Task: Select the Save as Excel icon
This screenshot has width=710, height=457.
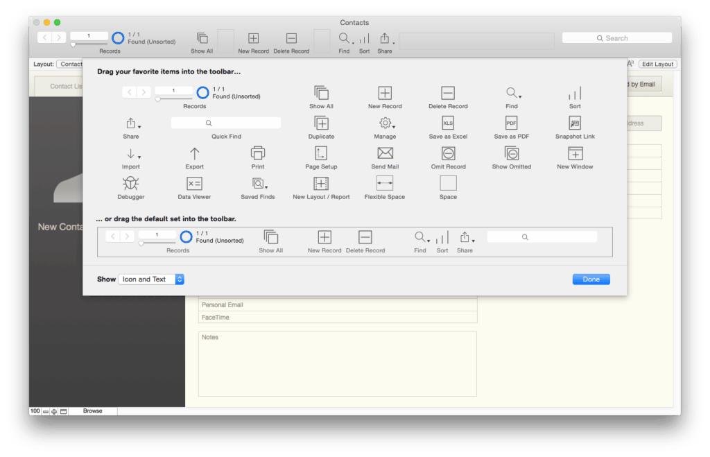Action: tap(448, 123)
